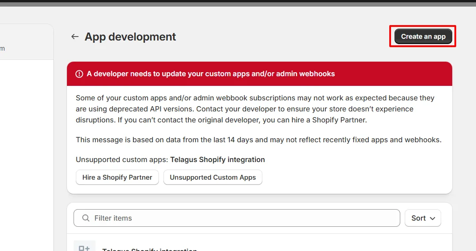This screenshot has height=251, width=476.
Task: Open the Sort dropdown
Action: point(423,218)
